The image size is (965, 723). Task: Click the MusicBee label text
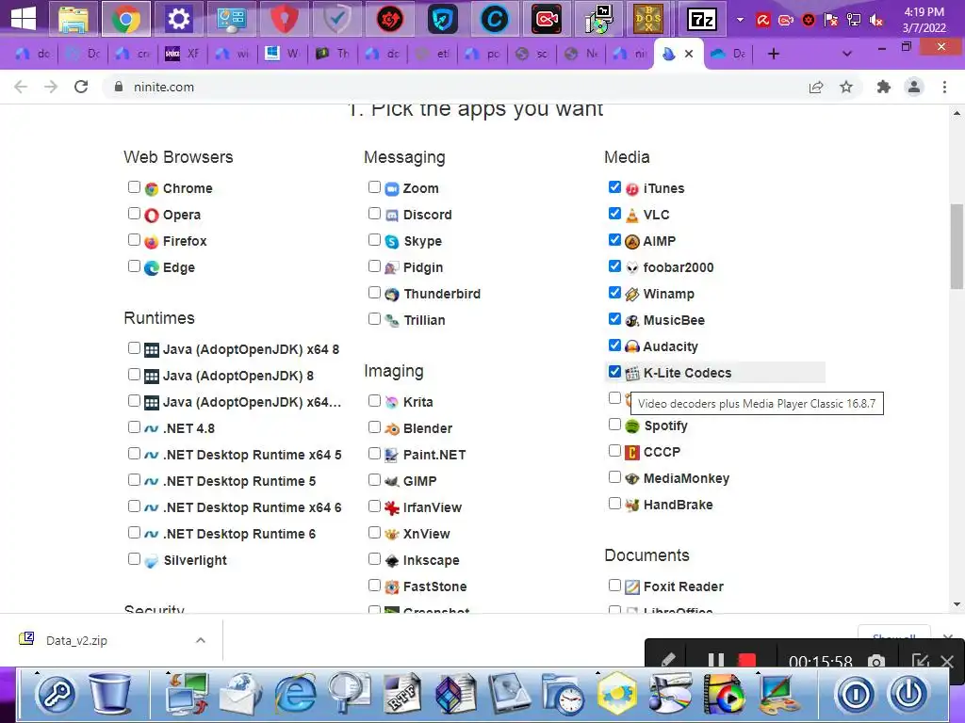[674, 320]
